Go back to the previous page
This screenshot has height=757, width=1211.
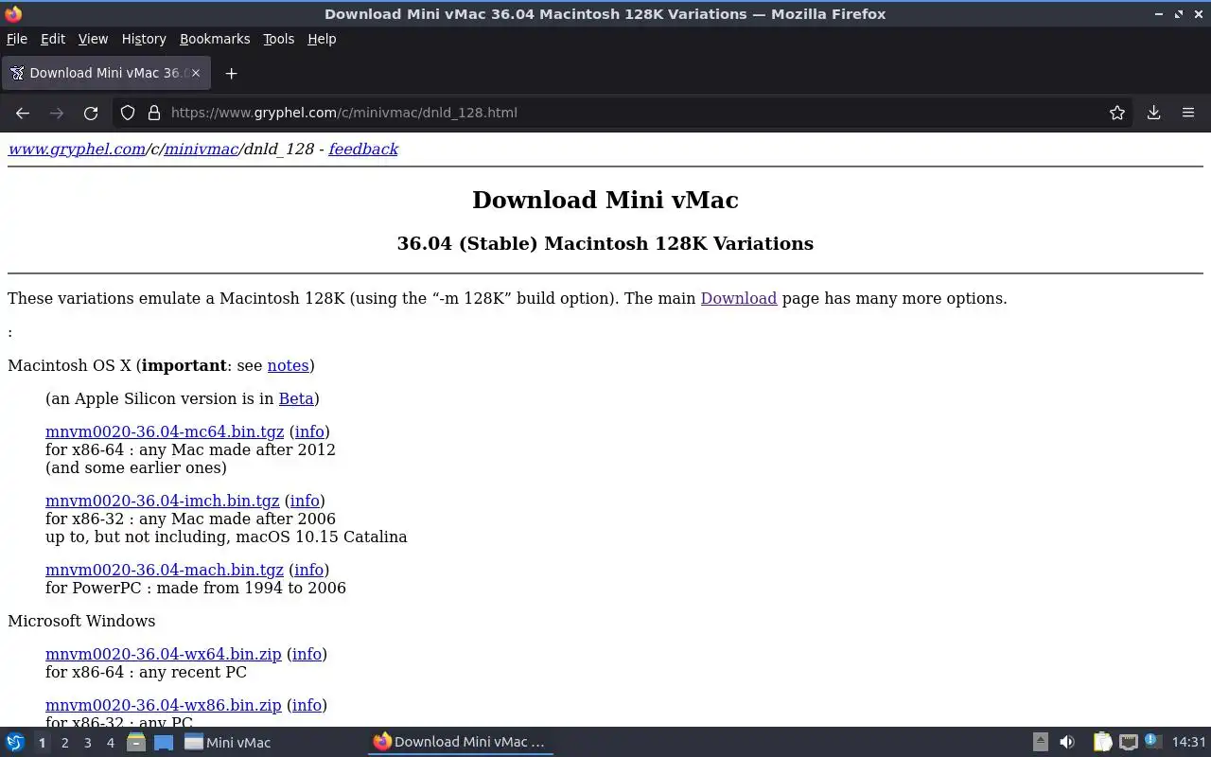23,113
